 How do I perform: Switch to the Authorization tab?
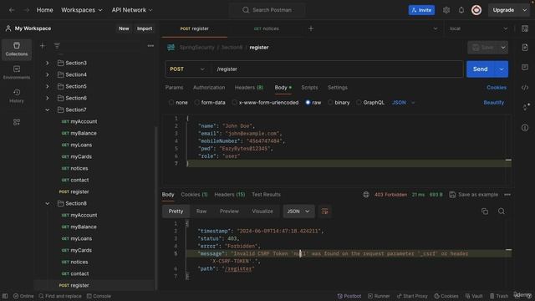coord(209,87)
